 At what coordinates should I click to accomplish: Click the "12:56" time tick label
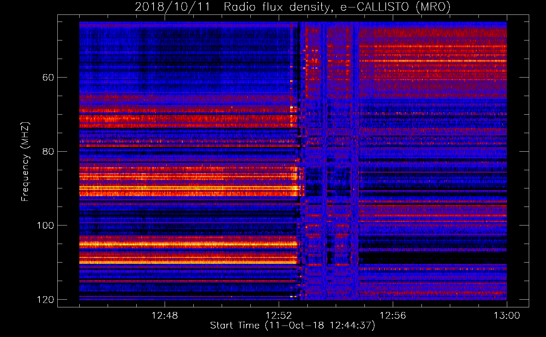[x=393, y=316]
